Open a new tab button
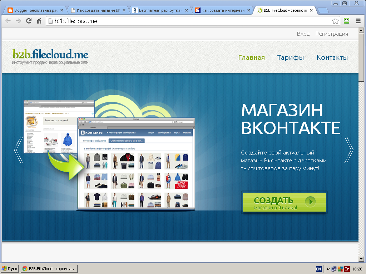The width and height of the screenshot is (366, 274). [323, 10]
